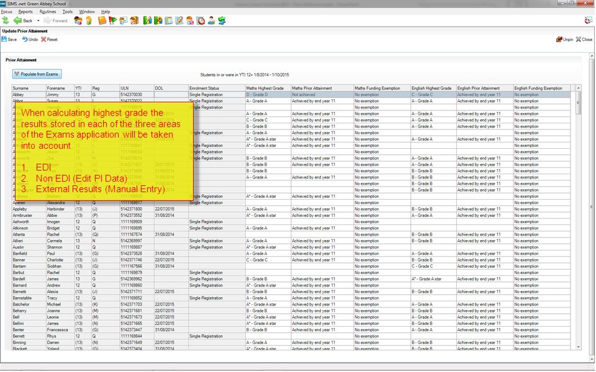Open the Back history dropdown arrow
Image resolution: width=596 pixels, height=372 pixels.
(38, 20)
